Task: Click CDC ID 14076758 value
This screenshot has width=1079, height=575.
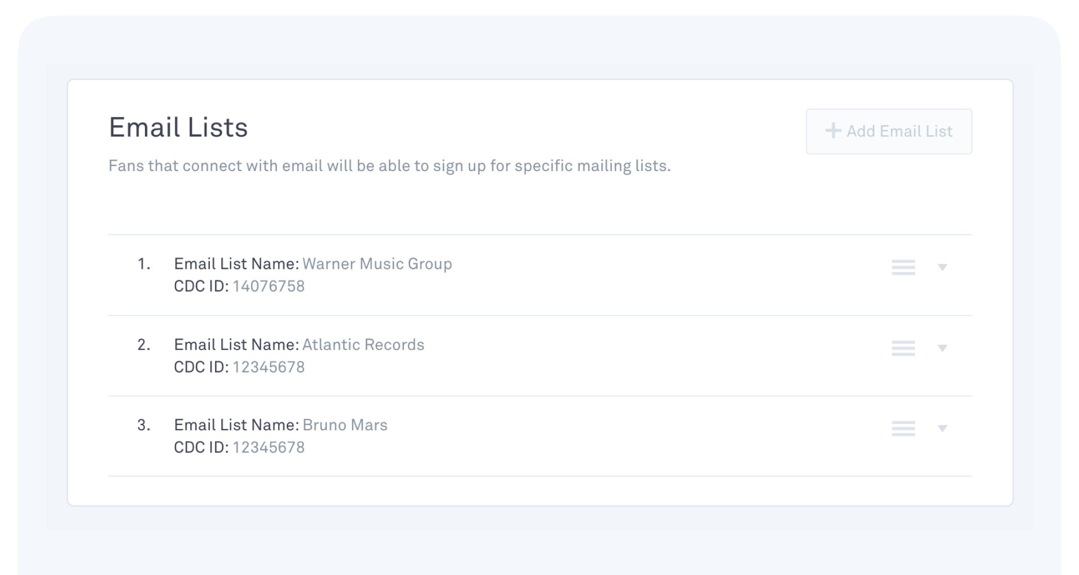Action: point(268,286)
